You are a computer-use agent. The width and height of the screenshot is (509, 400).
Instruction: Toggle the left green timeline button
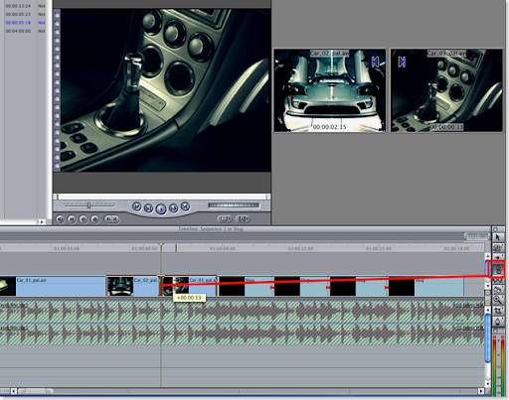471,236
